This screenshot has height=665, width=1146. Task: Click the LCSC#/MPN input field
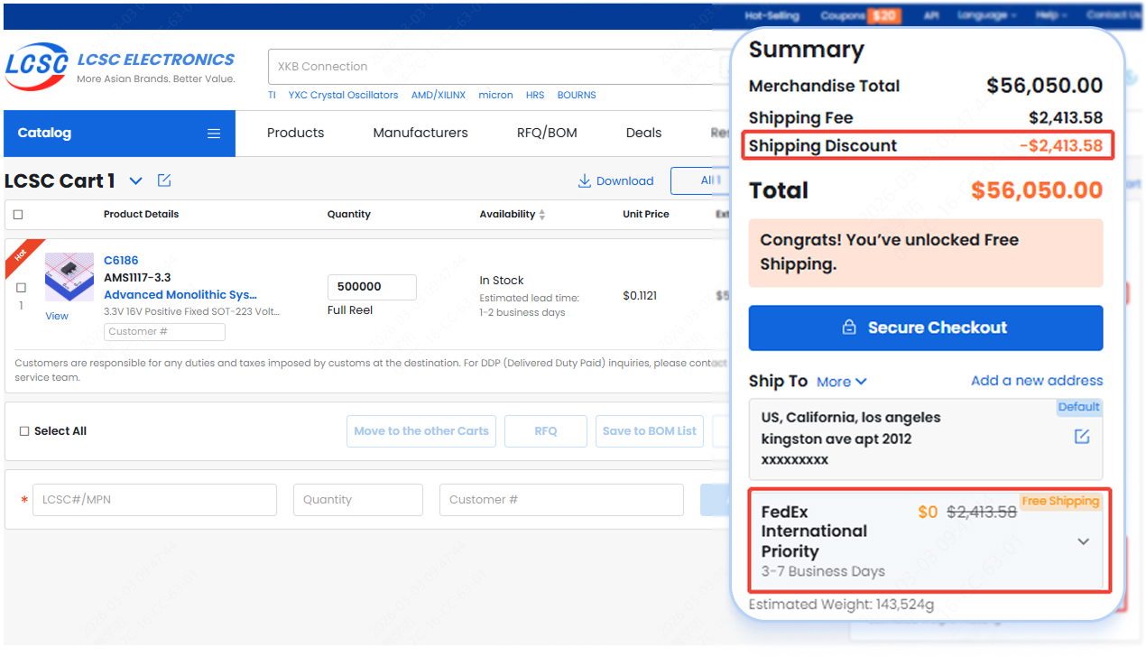(154, 500)
